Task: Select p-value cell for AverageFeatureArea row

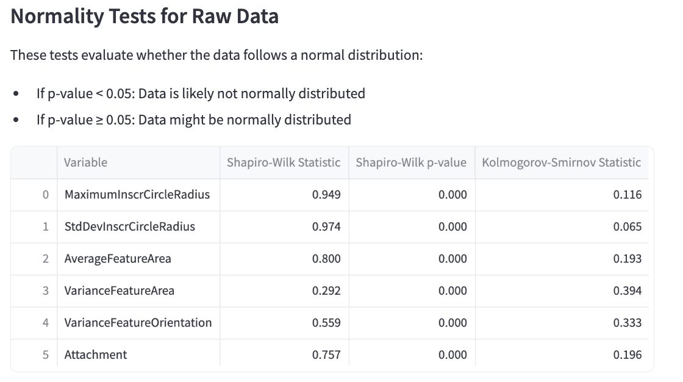Action: [x=412, y=259]
